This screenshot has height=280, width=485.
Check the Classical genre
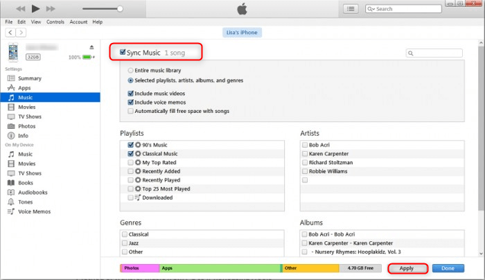pos(125,234)
